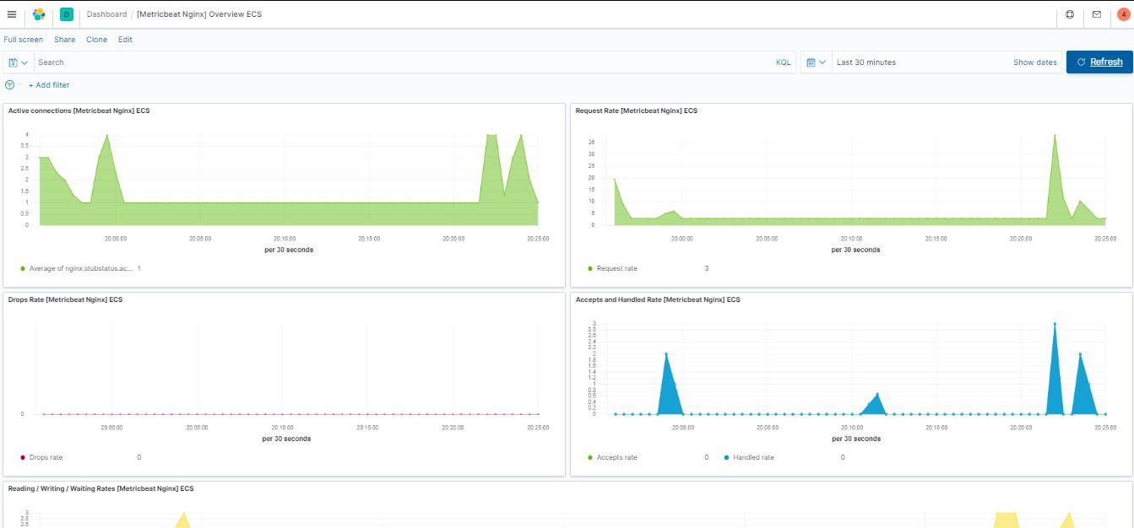Click the Elastic logo icon
Screen dimensions: 1134x528
pyautogui.click(x=39, y=14)
